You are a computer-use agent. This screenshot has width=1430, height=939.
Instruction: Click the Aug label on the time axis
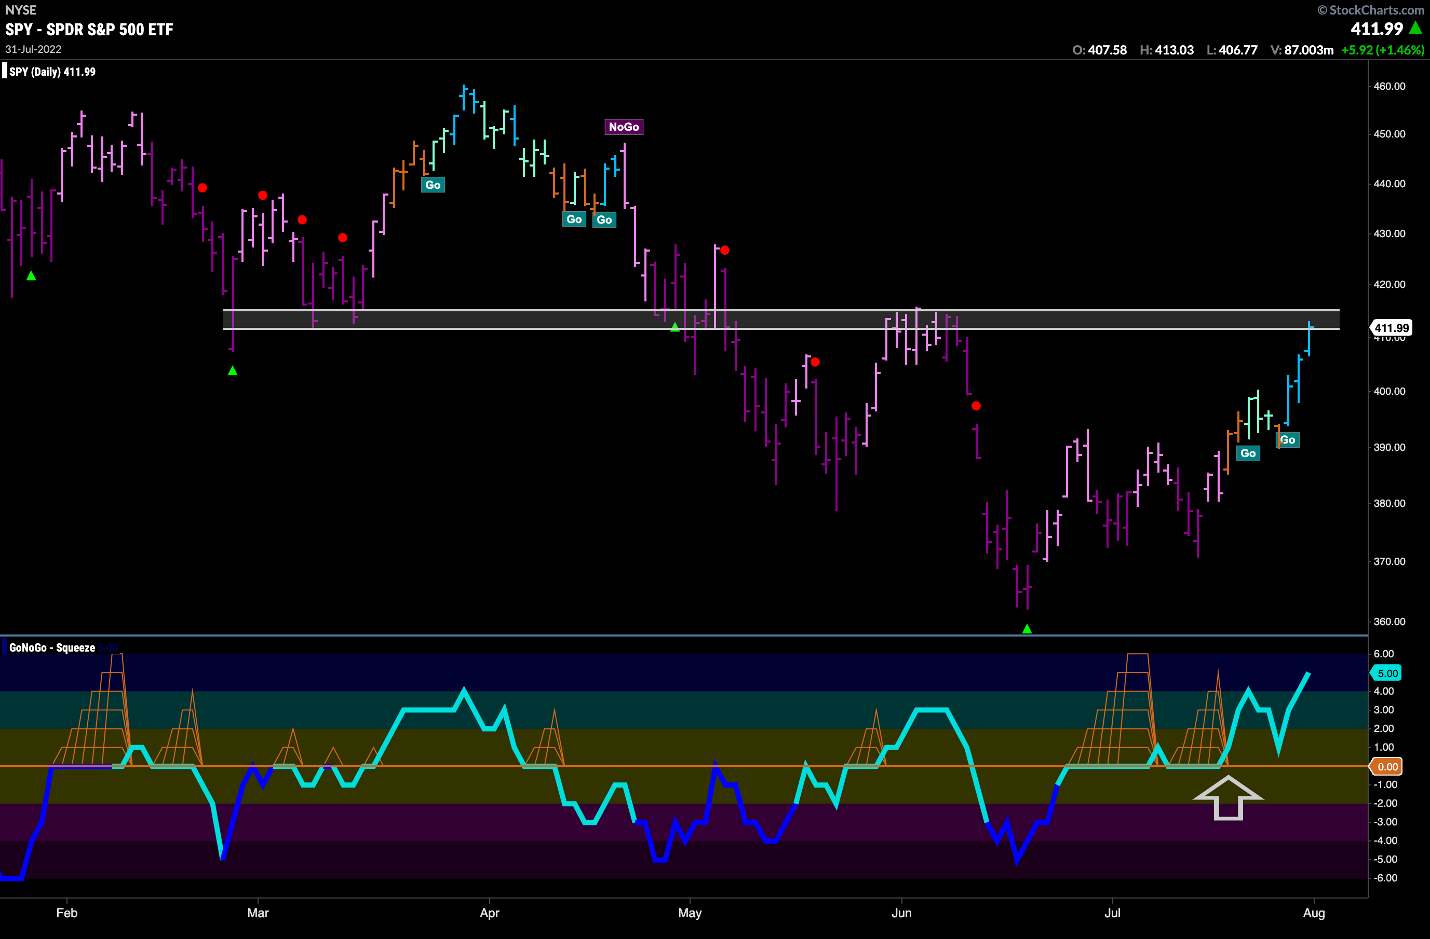point(1314,913)
